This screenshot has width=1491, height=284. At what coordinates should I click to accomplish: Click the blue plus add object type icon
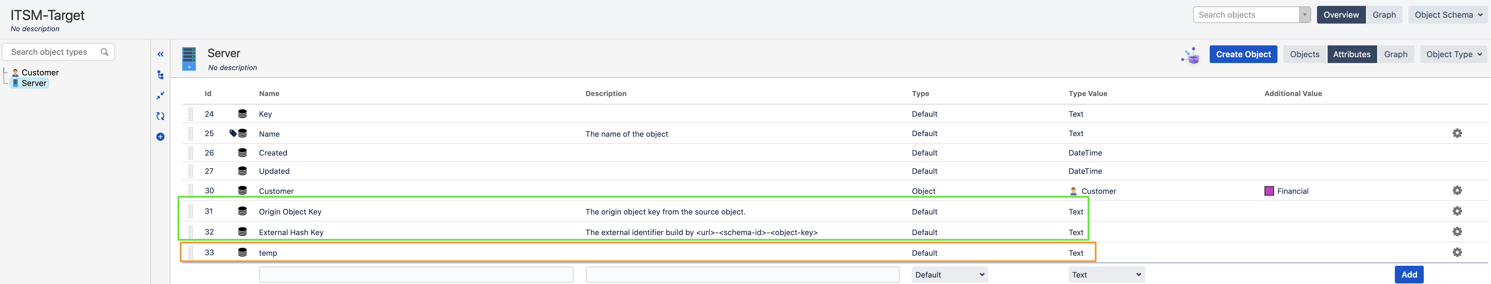160,137
